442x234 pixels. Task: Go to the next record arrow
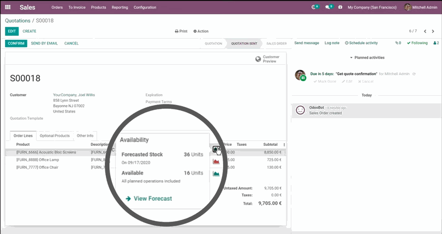(x=433, y=31)
